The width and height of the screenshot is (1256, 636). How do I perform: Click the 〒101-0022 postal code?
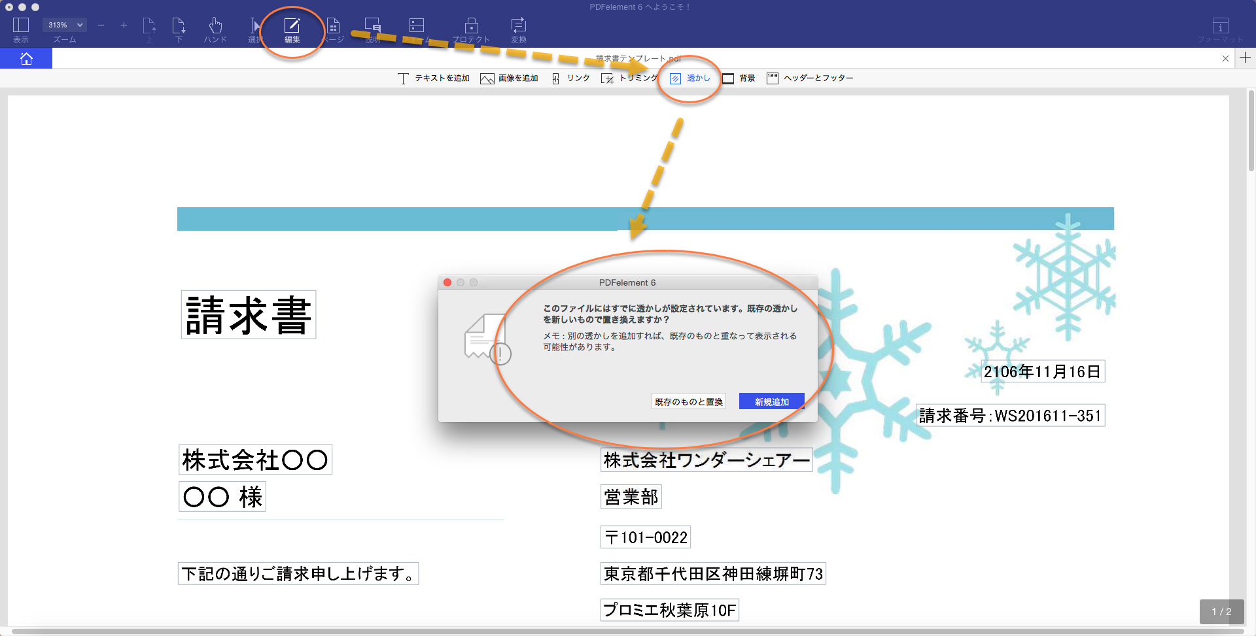click(646, 537)
